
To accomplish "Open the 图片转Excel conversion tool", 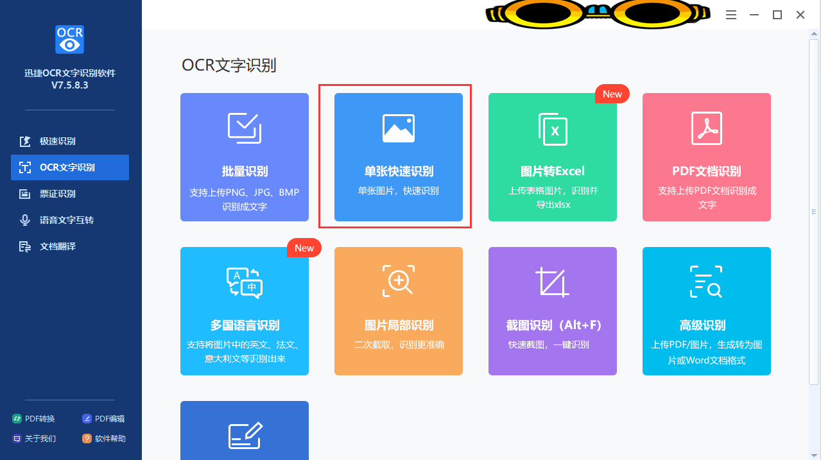I will coord(552,157).
